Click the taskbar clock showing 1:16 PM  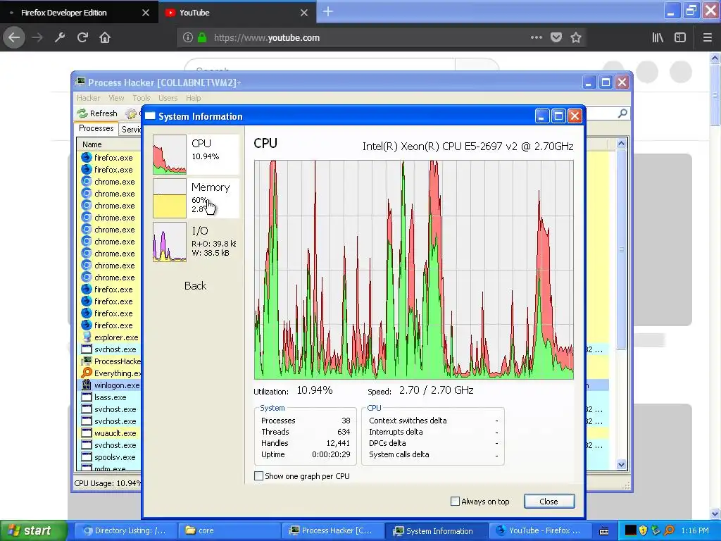[x=695, y=530]
